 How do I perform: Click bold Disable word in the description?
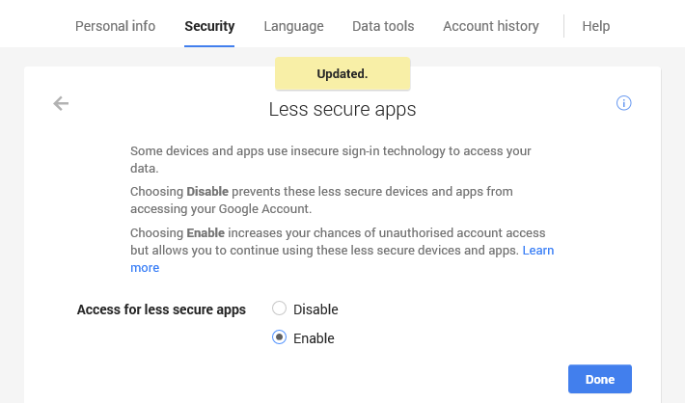(207, 191)
